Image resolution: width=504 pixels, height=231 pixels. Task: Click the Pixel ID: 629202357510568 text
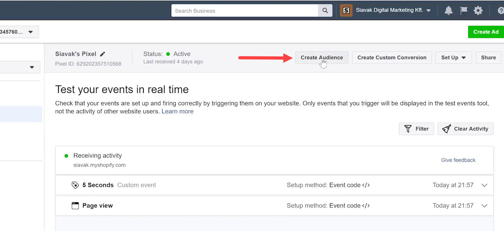pyautogui.click(x=88, y=64)
